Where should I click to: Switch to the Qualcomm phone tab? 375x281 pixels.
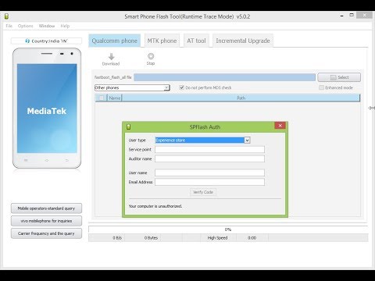click(x=115, y=41)
